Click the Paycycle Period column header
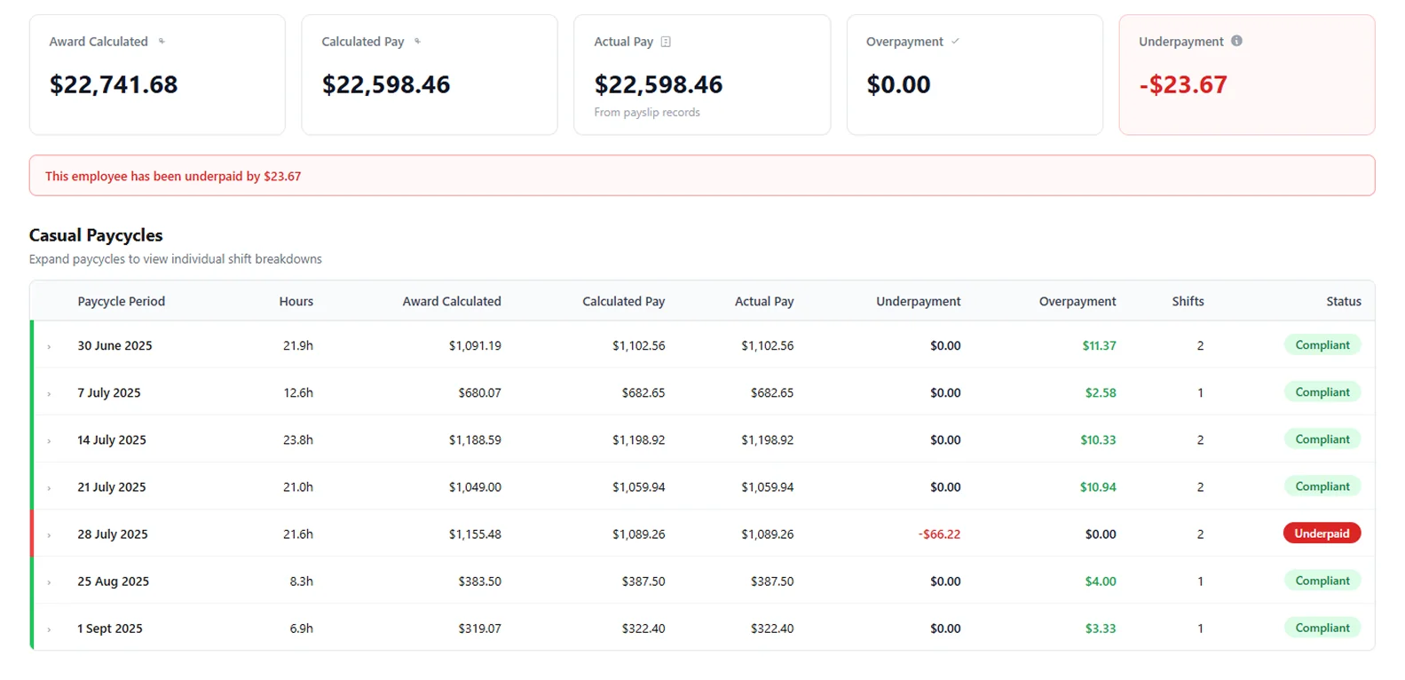This screenshot has width=1405, height=680. pyautogui.click(x=122, y=302)
